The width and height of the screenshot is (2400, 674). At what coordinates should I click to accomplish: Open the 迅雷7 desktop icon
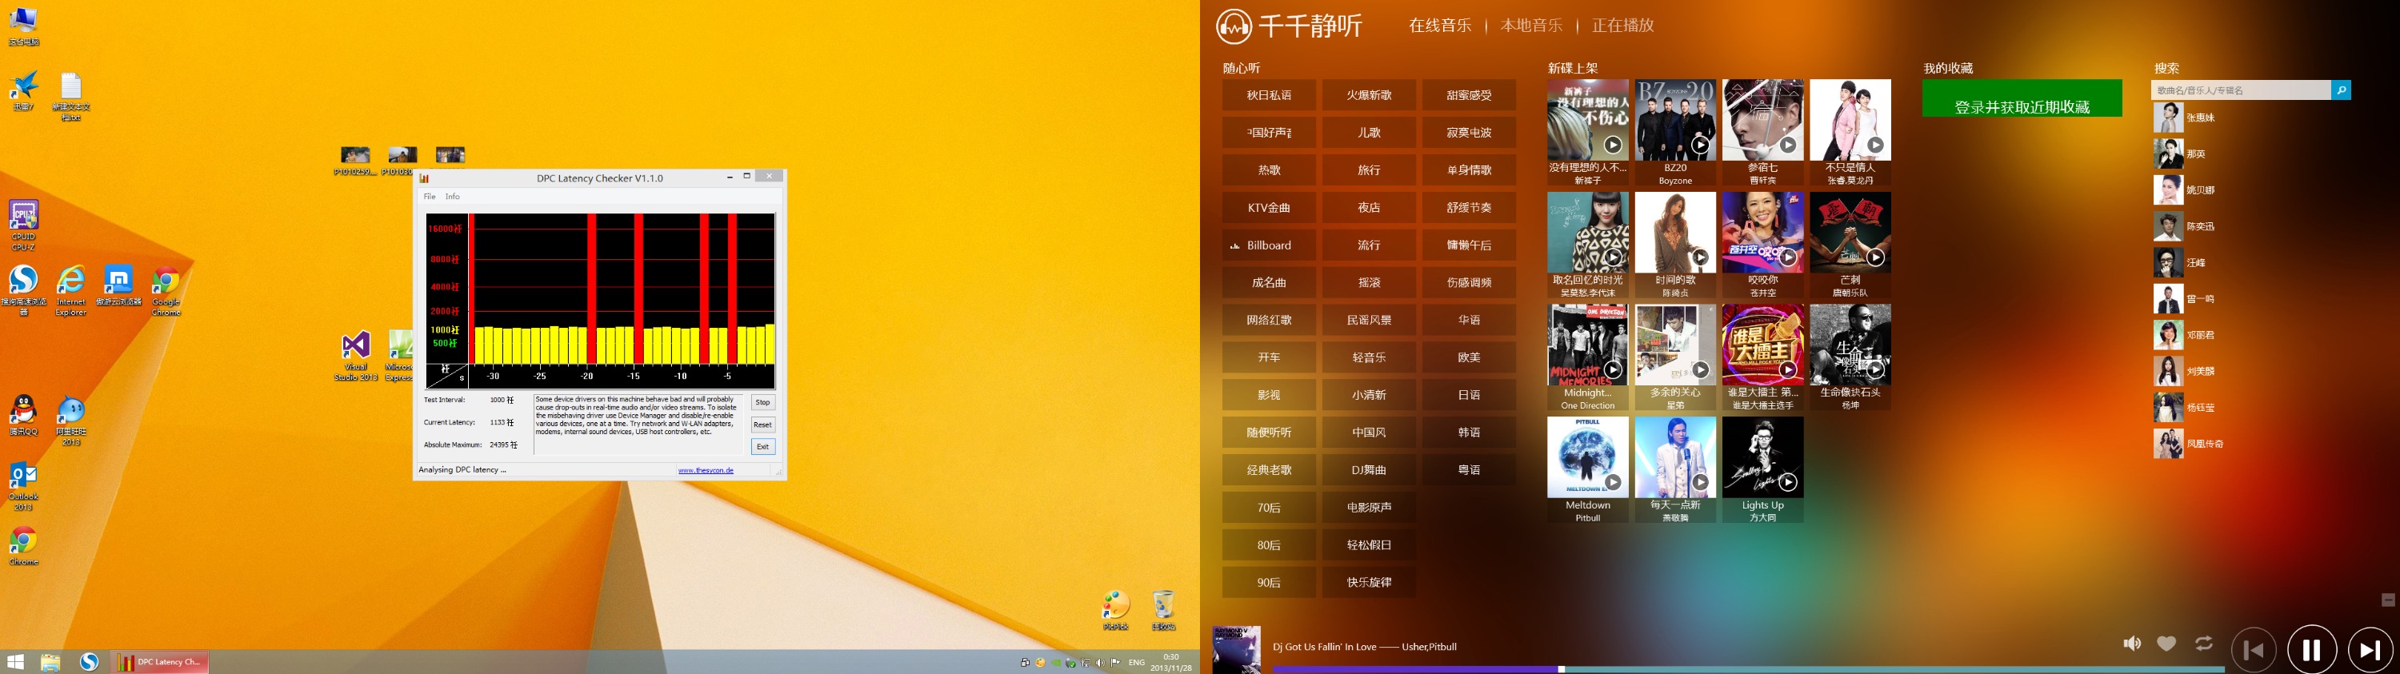point(23,90)
